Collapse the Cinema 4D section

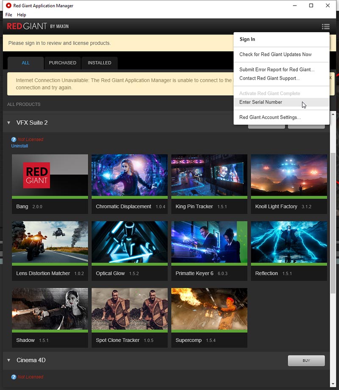point(9,360)
